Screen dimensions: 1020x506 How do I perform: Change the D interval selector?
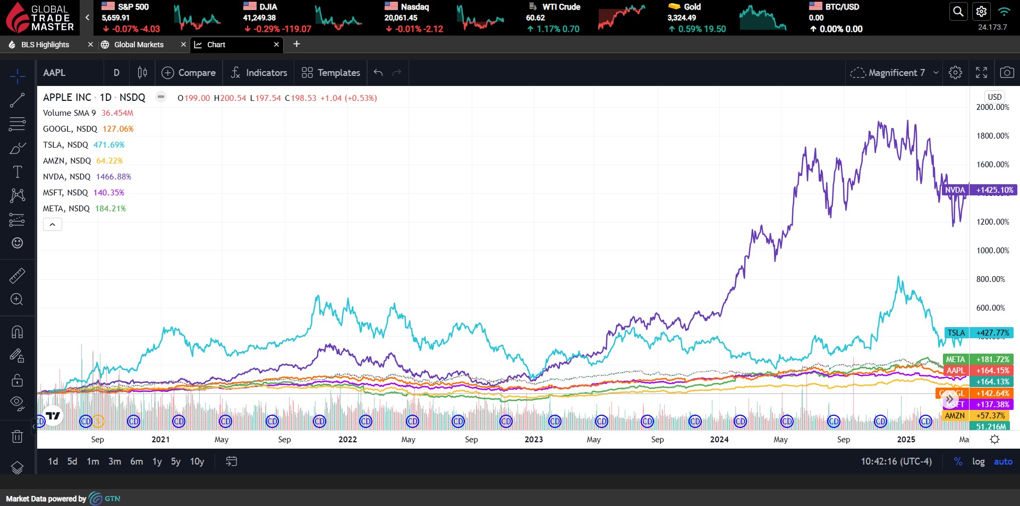tap(116, 73)
